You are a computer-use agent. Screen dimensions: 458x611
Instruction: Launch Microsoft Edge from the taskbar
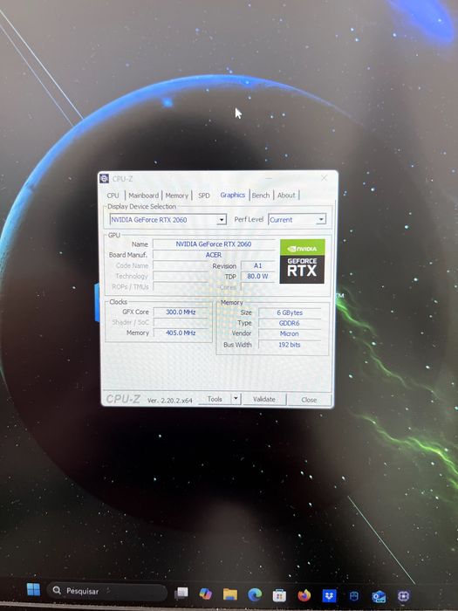[255, 595]
